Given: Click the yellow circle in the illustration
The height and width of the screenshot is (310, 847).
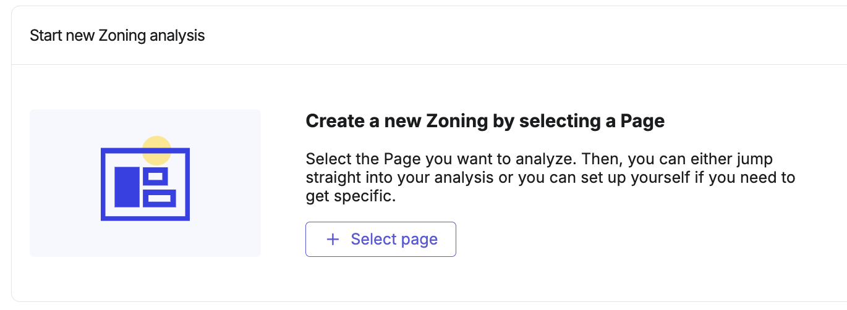Looking at the screenshot, I should click(156, 150).
